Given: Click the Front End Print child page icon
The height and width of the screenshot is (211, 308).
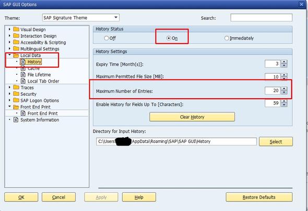Looking at the screenshot, I should click(x=23, y=113).
